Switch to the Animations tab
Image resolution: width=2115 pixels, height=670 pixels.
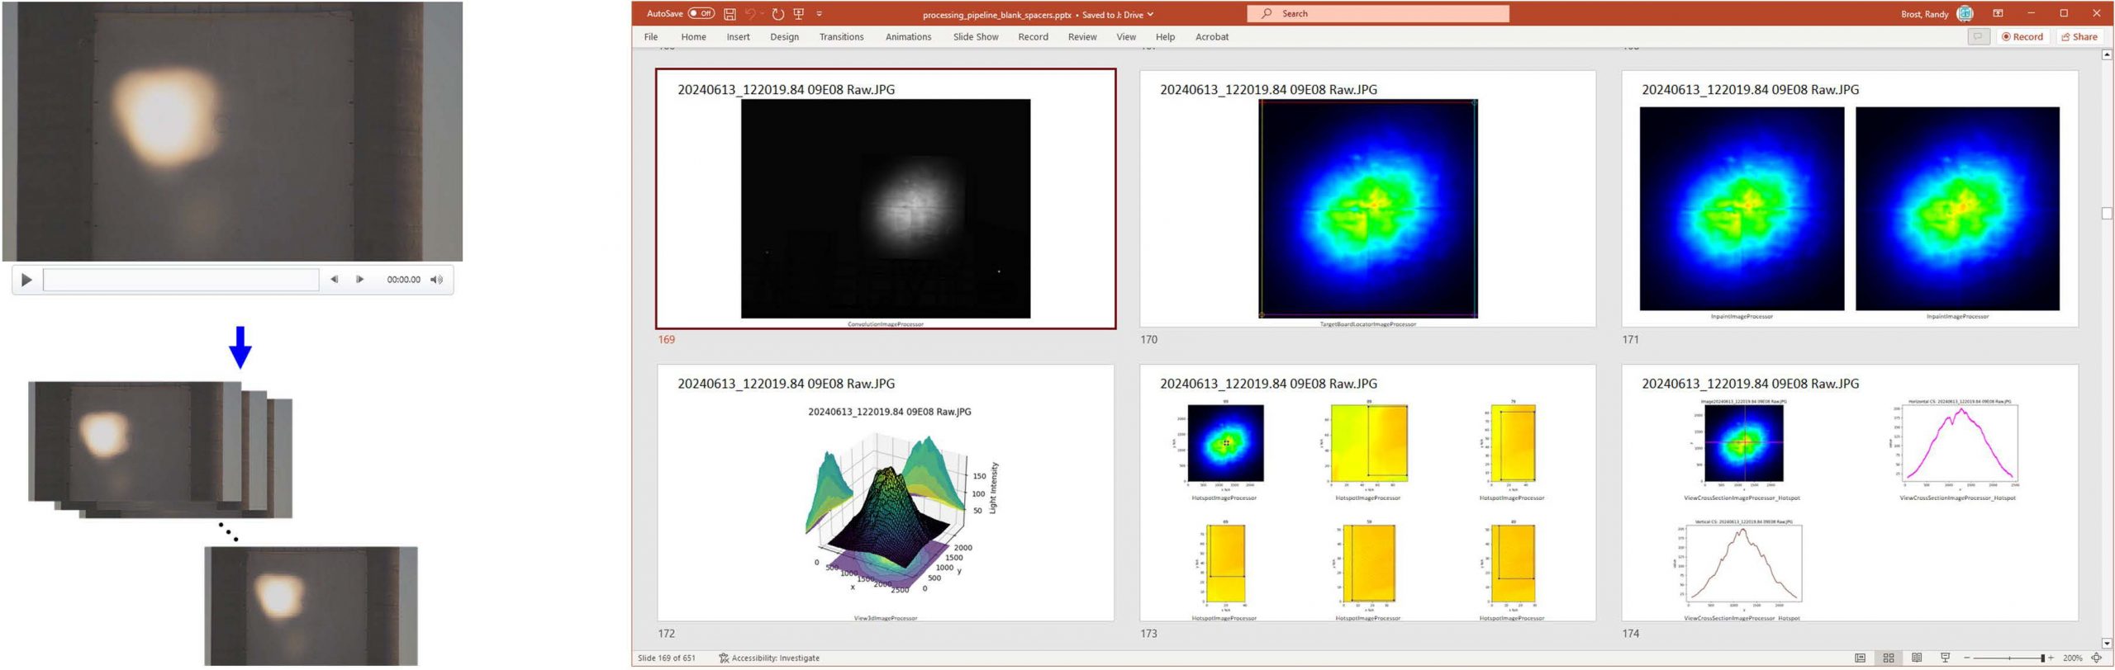pyautogui.click(x=908, y=37)
